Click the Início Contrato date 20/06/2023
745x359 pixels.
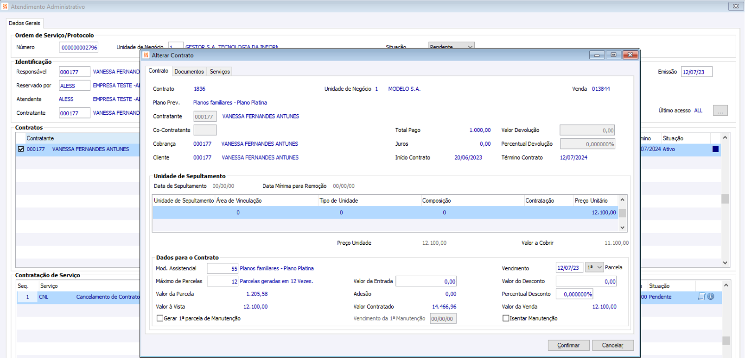point(468,158)
